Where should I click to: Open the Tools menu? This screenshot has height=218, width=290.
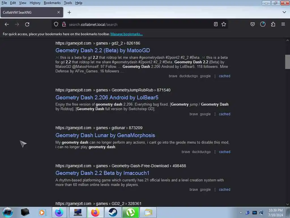(x=68, y=3)
